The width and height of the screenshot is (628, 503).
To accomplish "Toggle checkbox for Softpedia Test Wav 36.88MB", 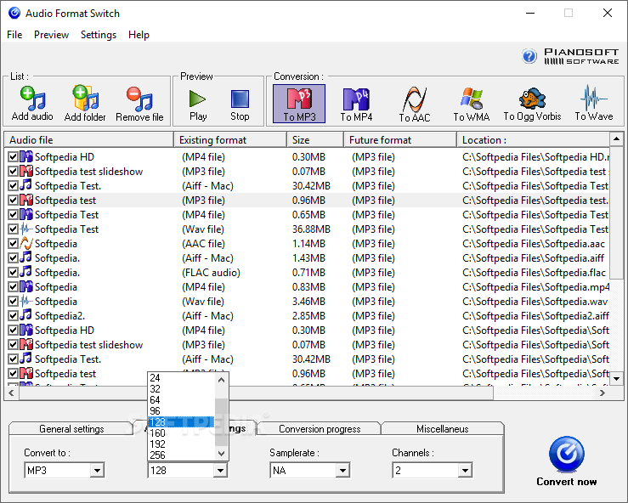I will (13, 229).
